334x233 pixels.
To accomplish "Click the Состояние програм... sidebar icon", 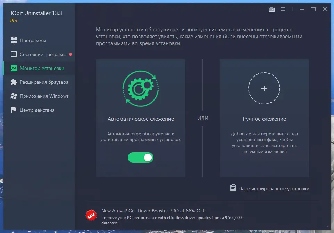I will pyautogui.click(x=14, y=54).
